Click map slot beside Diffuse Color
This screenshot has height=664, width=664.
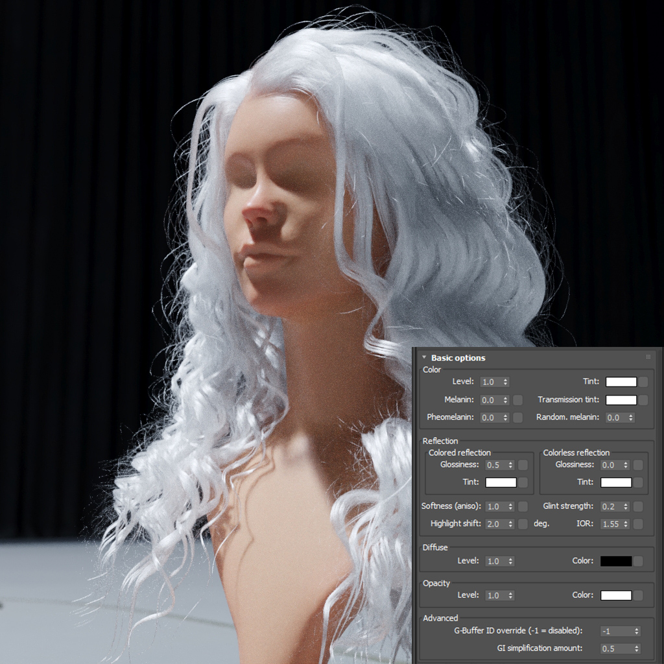click(x=638, y=561)
